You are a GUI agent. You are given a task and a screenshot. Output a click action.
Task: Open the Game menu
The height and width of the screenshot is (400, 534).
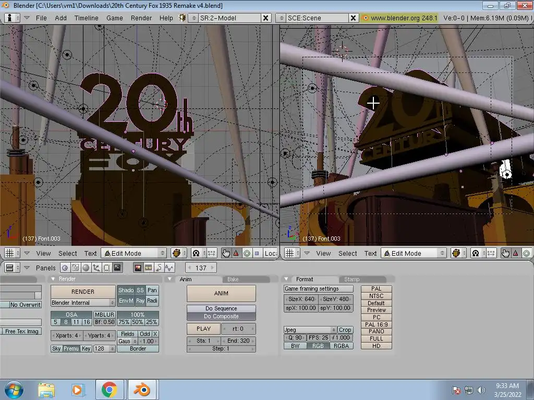[x=114, y=18]
